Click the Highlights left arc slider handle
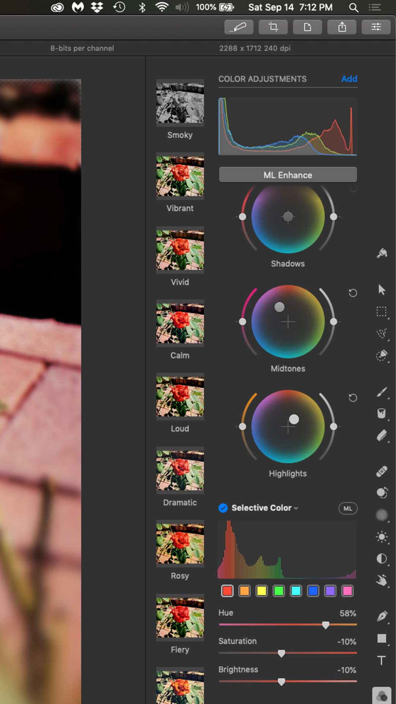 click(x=242, y=426)
